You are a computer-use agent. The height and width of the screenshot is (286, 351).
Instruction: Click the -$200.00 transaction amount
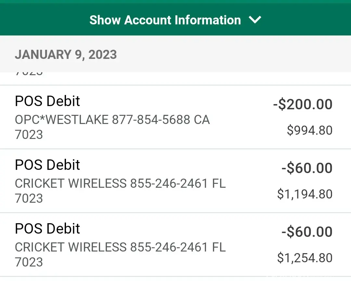coord(303,104)
